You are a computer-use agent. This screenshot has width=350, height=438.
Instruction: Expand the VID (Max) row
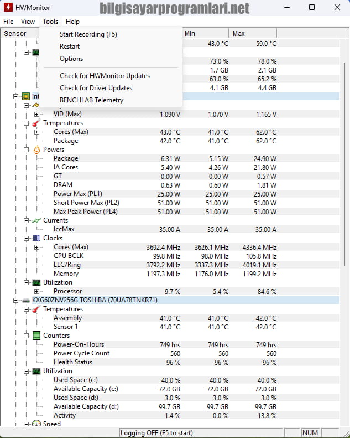click(36, 114)
